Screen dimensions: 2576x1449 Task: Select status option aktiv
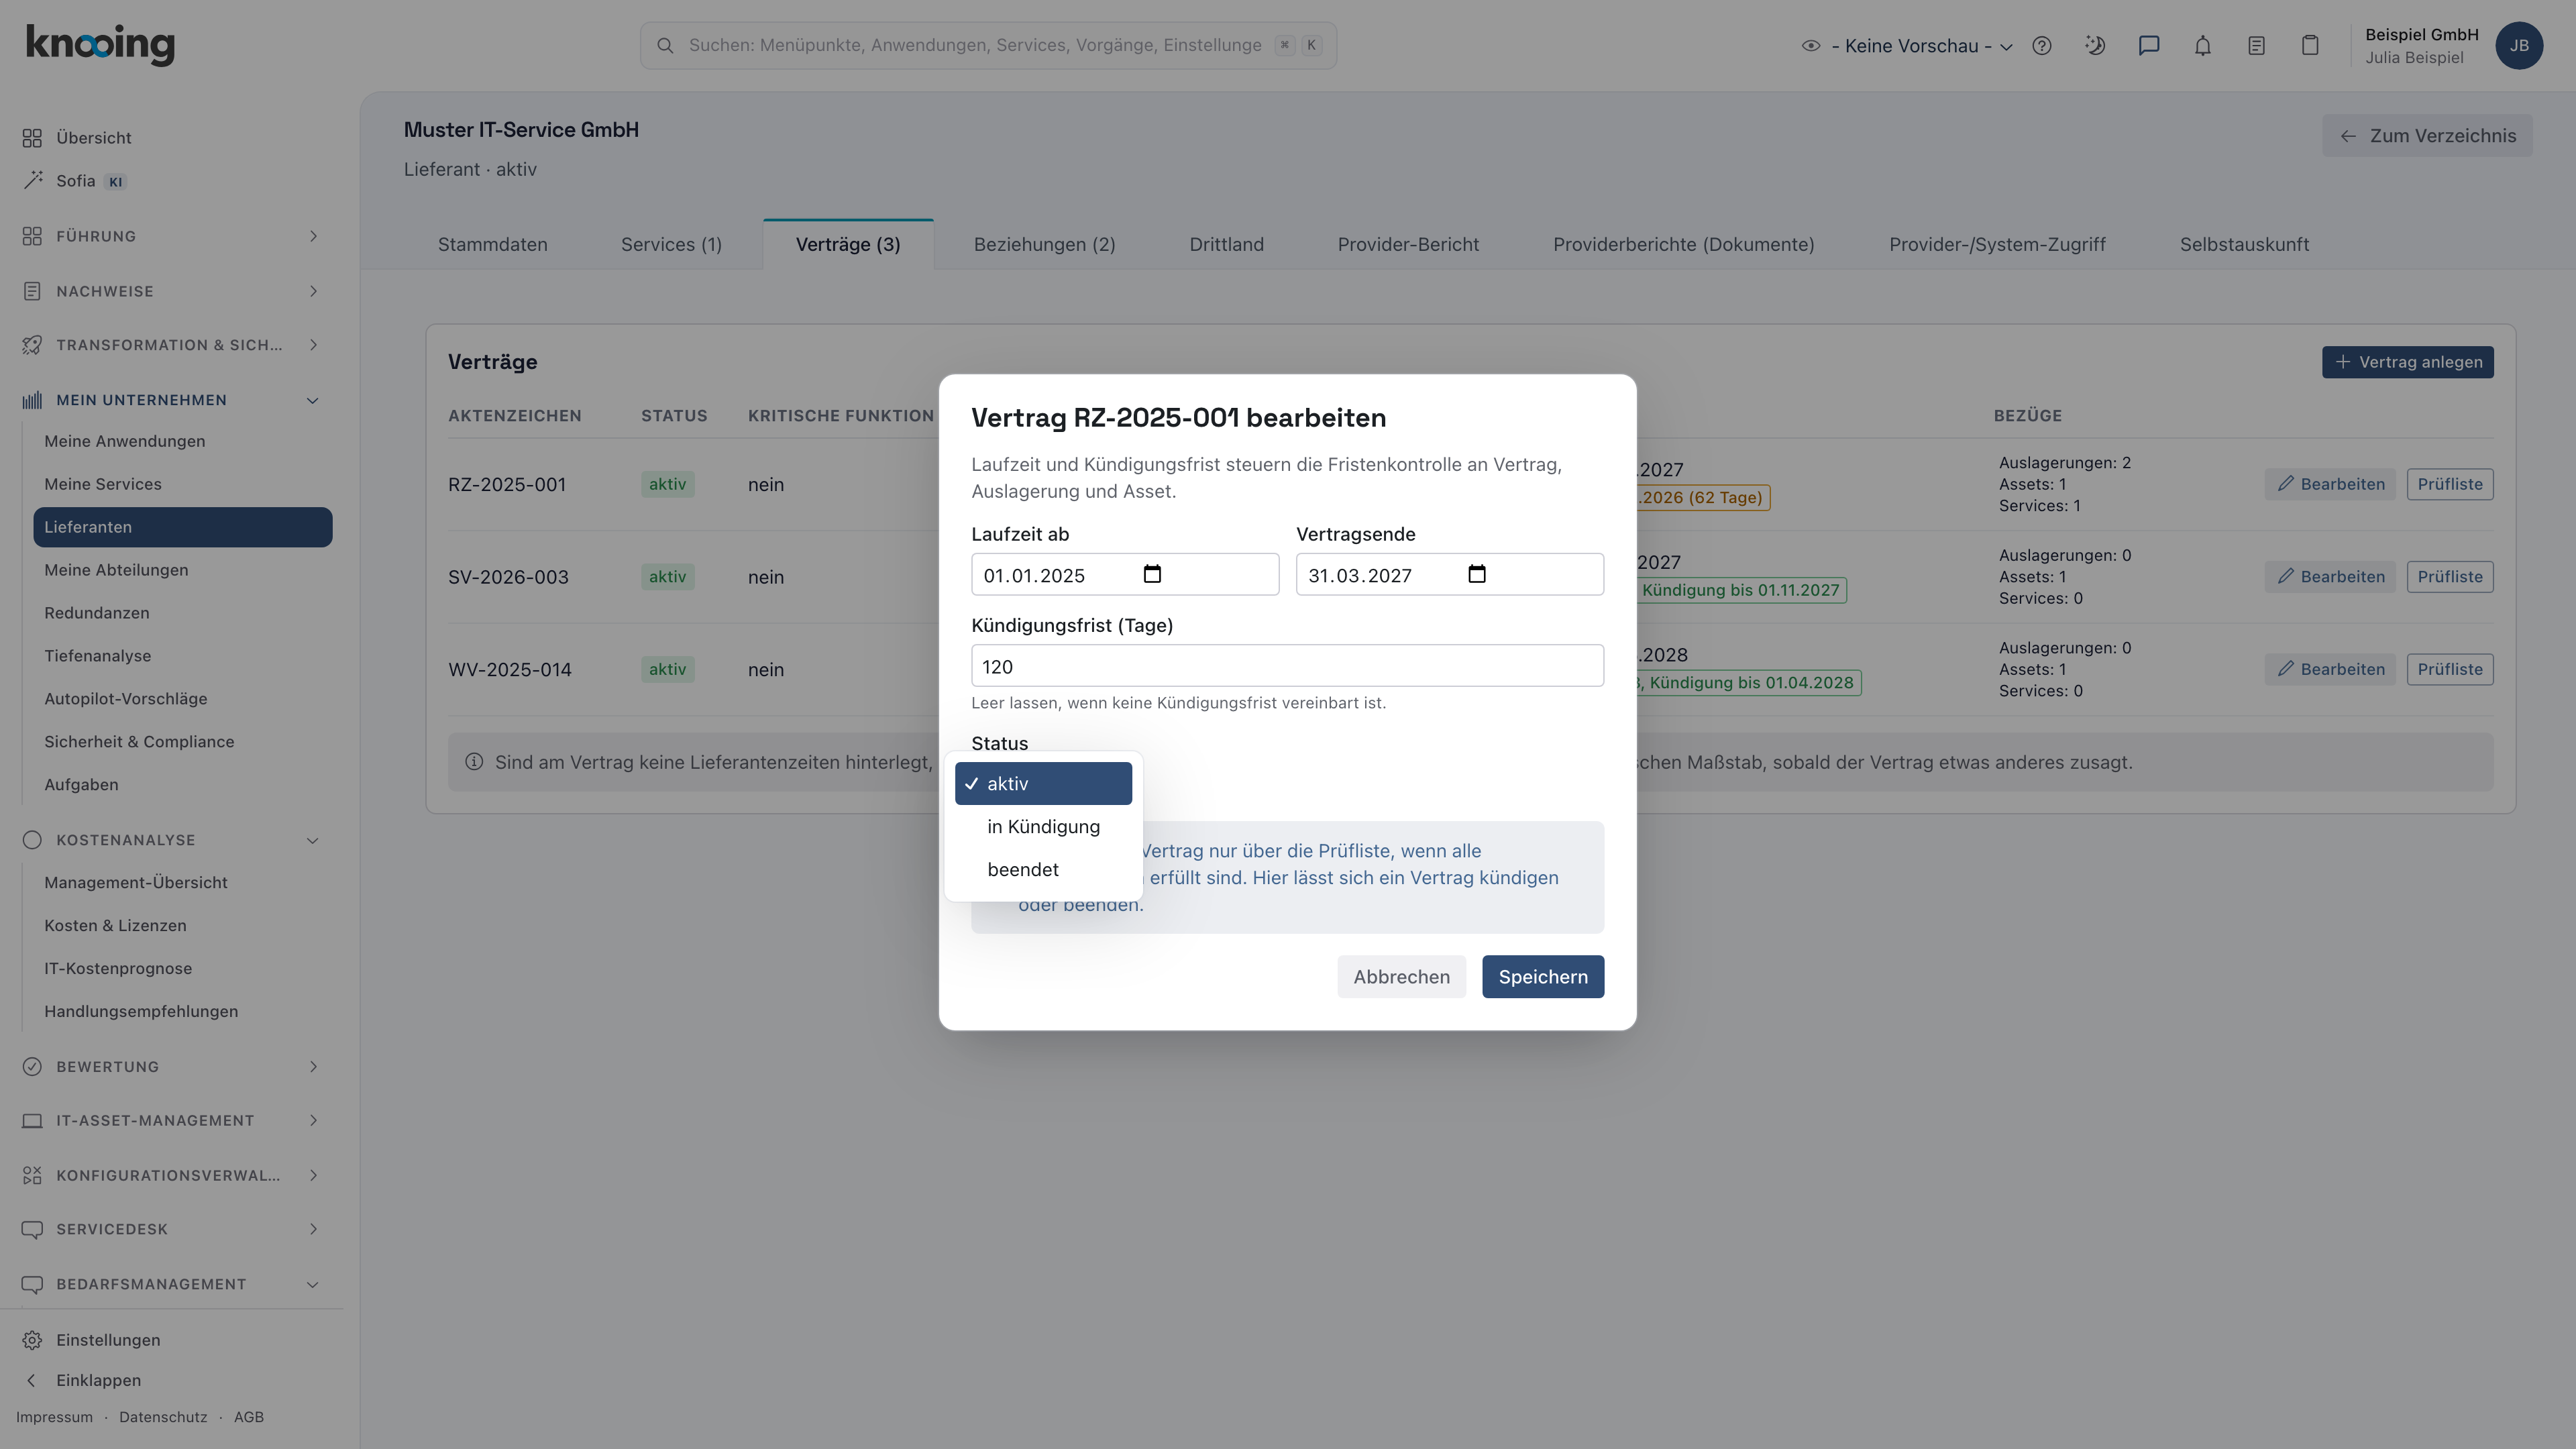(x=1043, y=784)
